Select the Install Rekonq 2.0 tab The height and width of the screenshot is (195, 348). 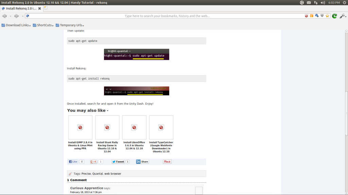click(20, 8)
